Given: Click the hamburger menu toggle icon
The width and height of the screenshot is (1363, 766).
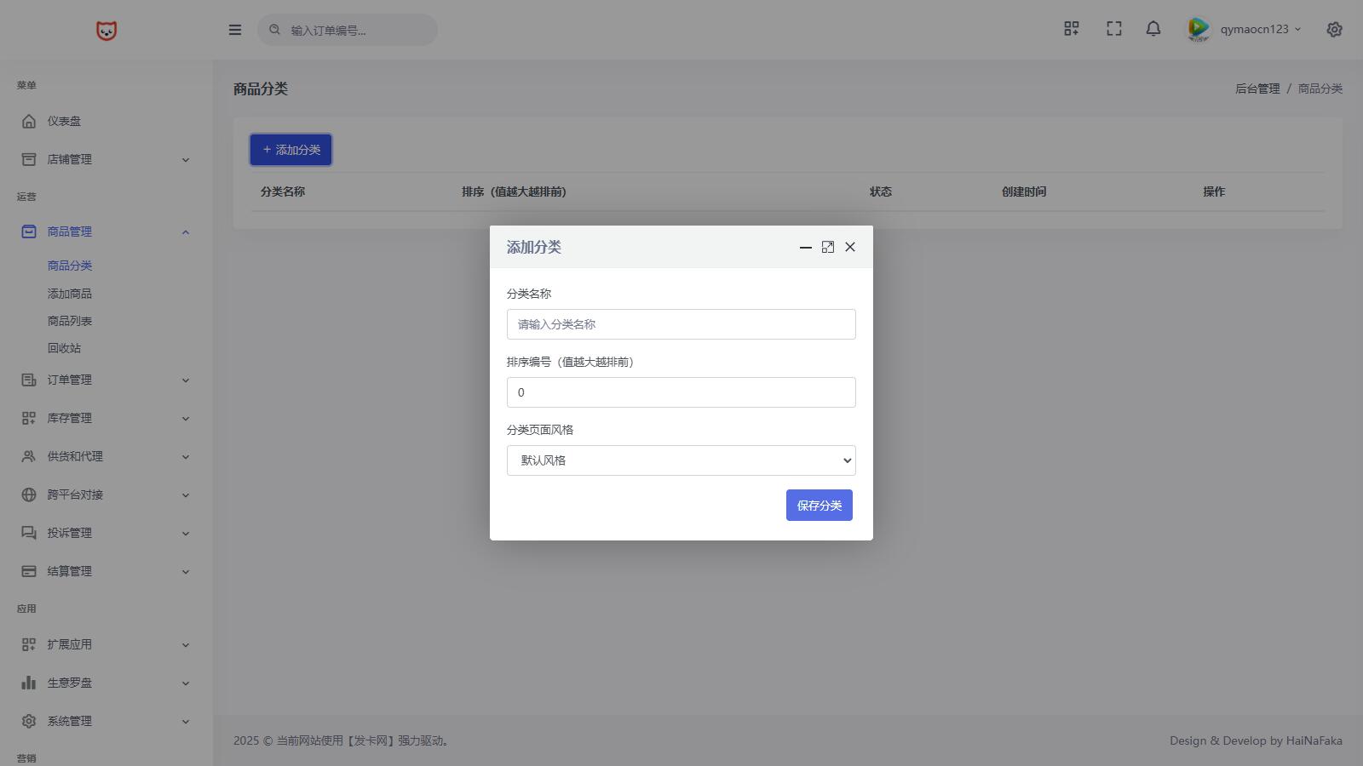Looking at the screenshot, I should point(235,30).
